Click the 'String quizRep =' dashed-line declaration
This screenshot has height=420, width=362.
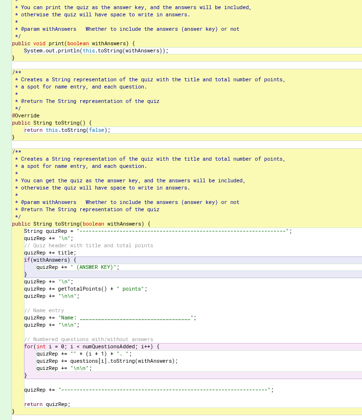(158, 231)
